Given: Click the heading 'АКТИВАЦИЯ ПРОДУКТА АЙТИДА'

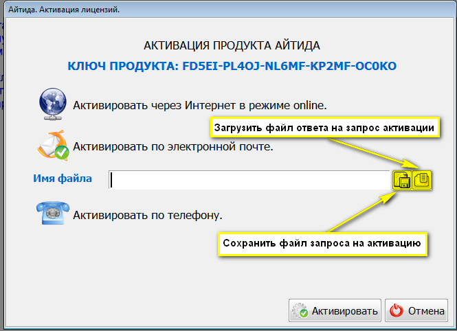Looking at the screenshot, I should pos(232,46).
